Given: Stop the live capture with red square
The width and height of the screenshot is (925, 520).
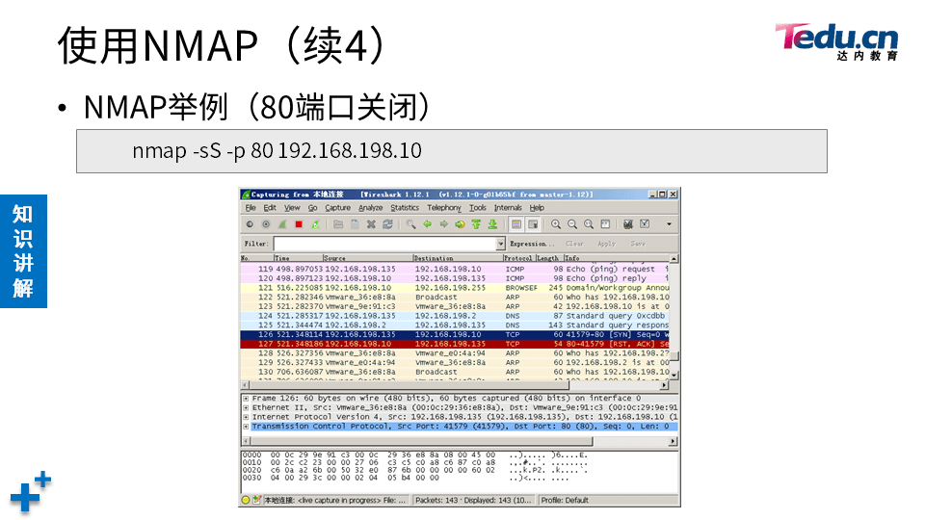Looking at the screenshot, I should tap(299, 224).
